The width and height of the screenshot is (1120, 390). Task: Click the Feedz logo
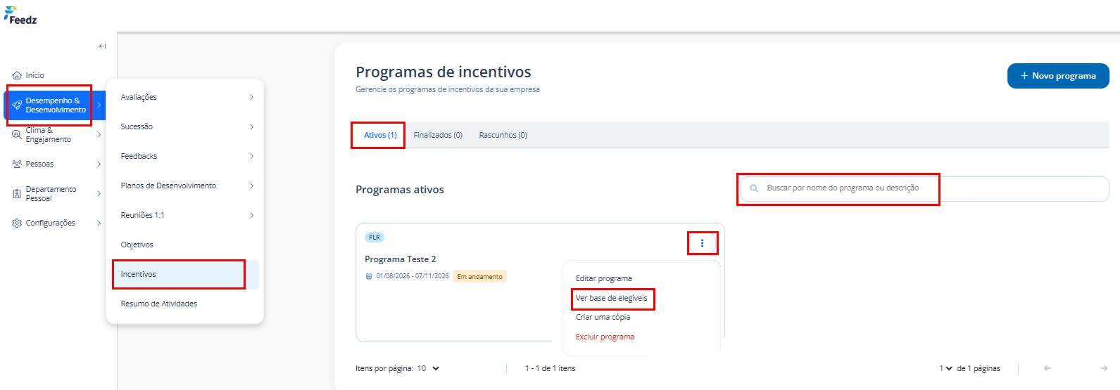pyautogui.click(x=20, y=16)
